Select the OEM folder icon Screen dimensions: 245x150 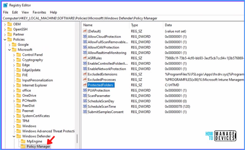pyautogui.click(x=10, y=24)
